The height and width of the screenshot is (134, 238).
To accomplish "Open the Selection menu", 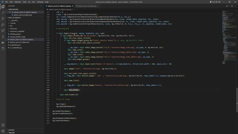I will pos(17,2).
